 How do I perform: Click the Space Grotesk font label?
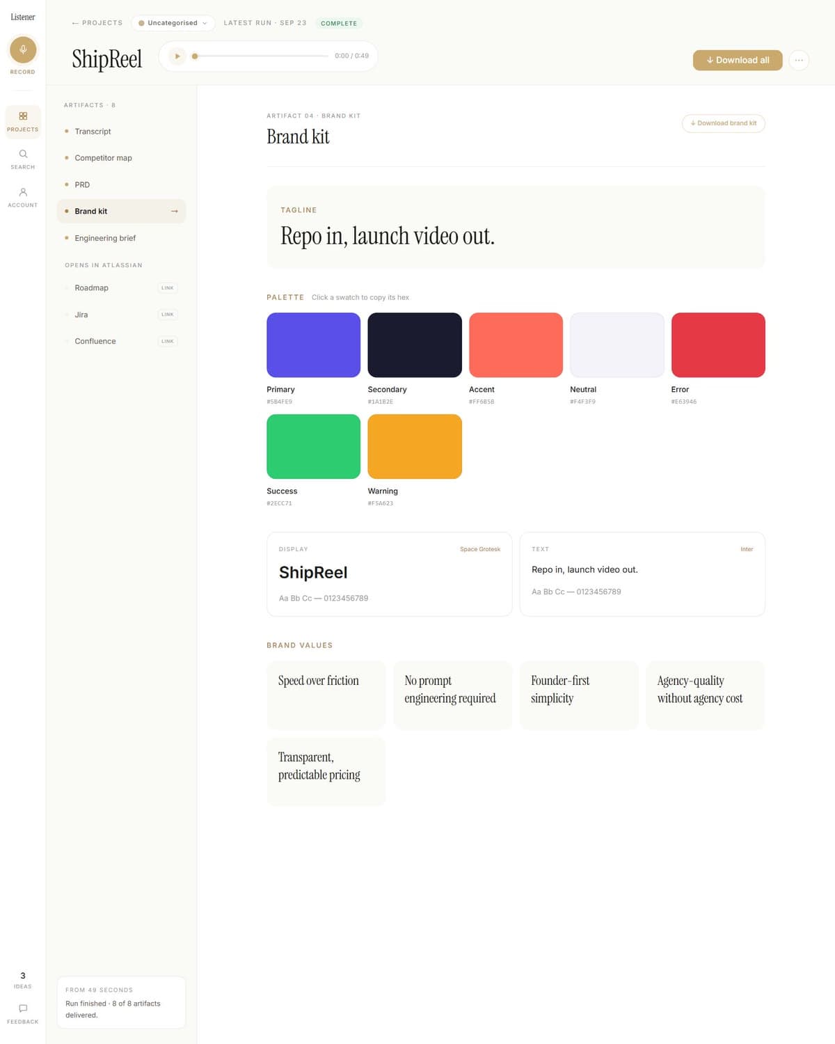(x=480, y=549)
